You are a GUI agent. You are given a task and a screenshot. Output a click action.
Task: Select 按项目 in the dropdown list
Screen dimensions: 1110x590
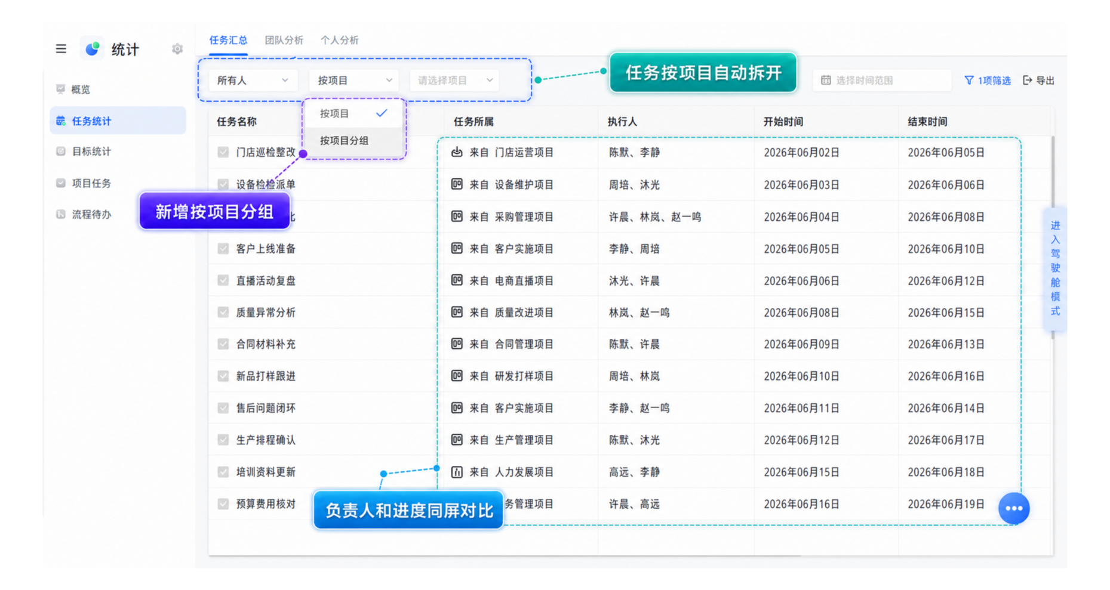pos(353,113)
